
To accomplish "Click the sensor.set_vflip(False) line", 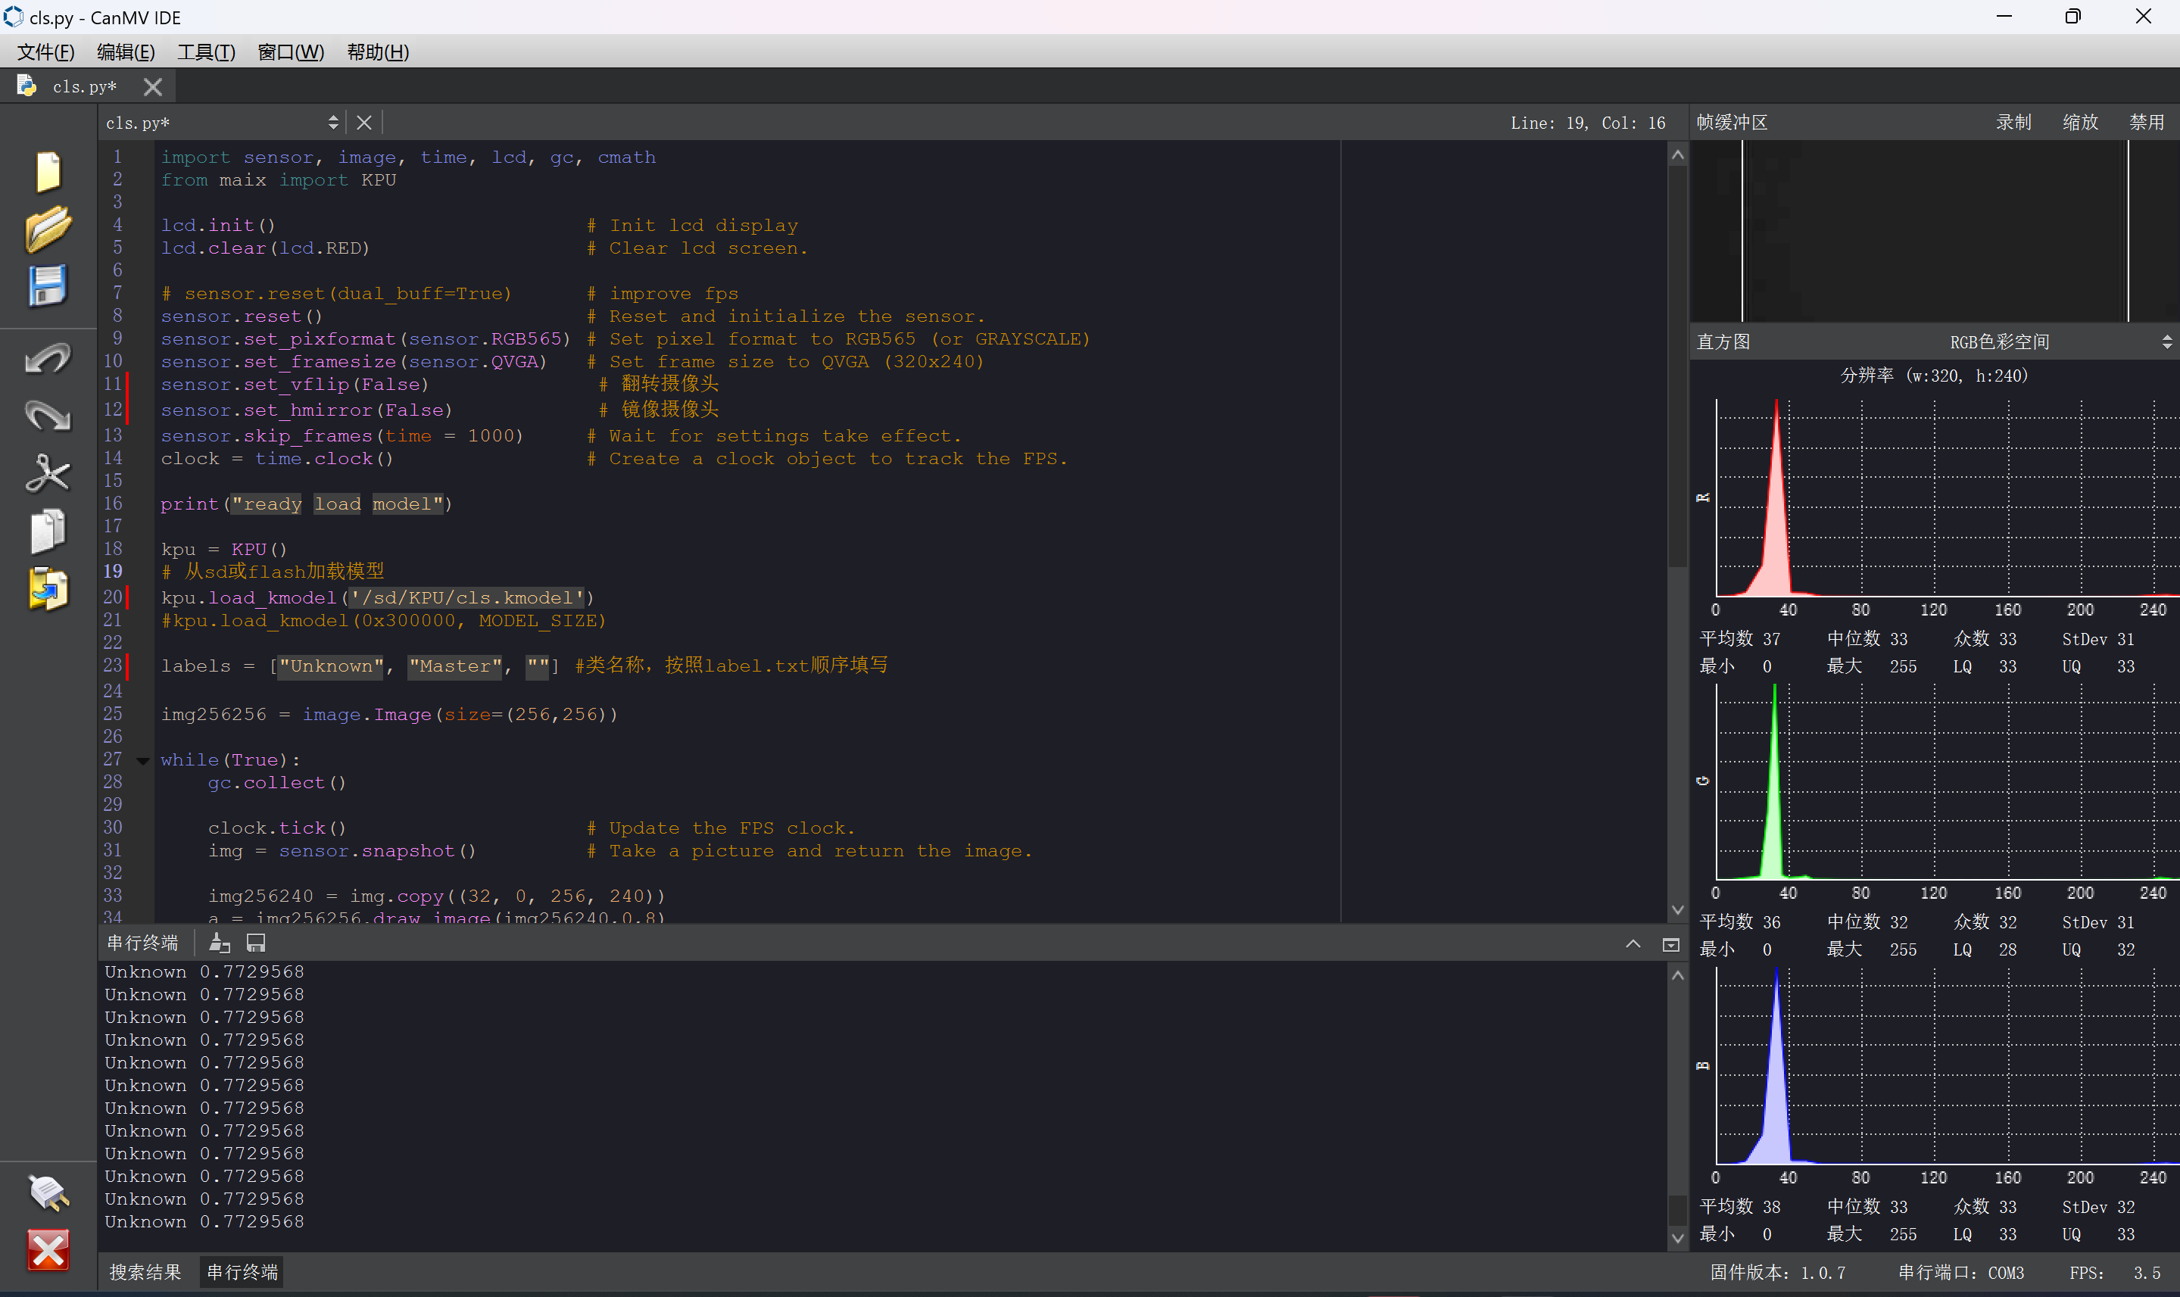I will [295, 385].
